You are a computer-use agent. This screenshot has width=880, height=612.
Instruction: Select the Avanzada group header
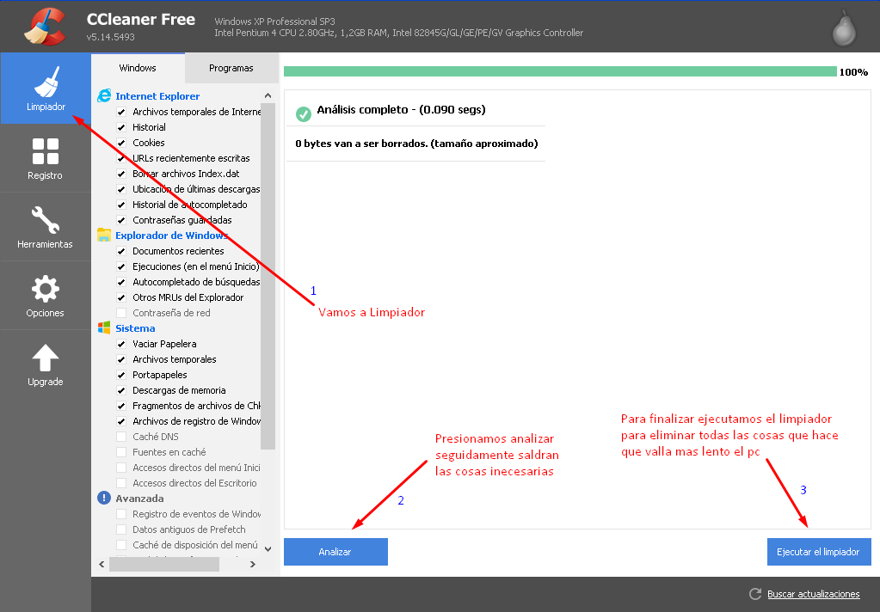pyautogui.click(x=139, y=499)
